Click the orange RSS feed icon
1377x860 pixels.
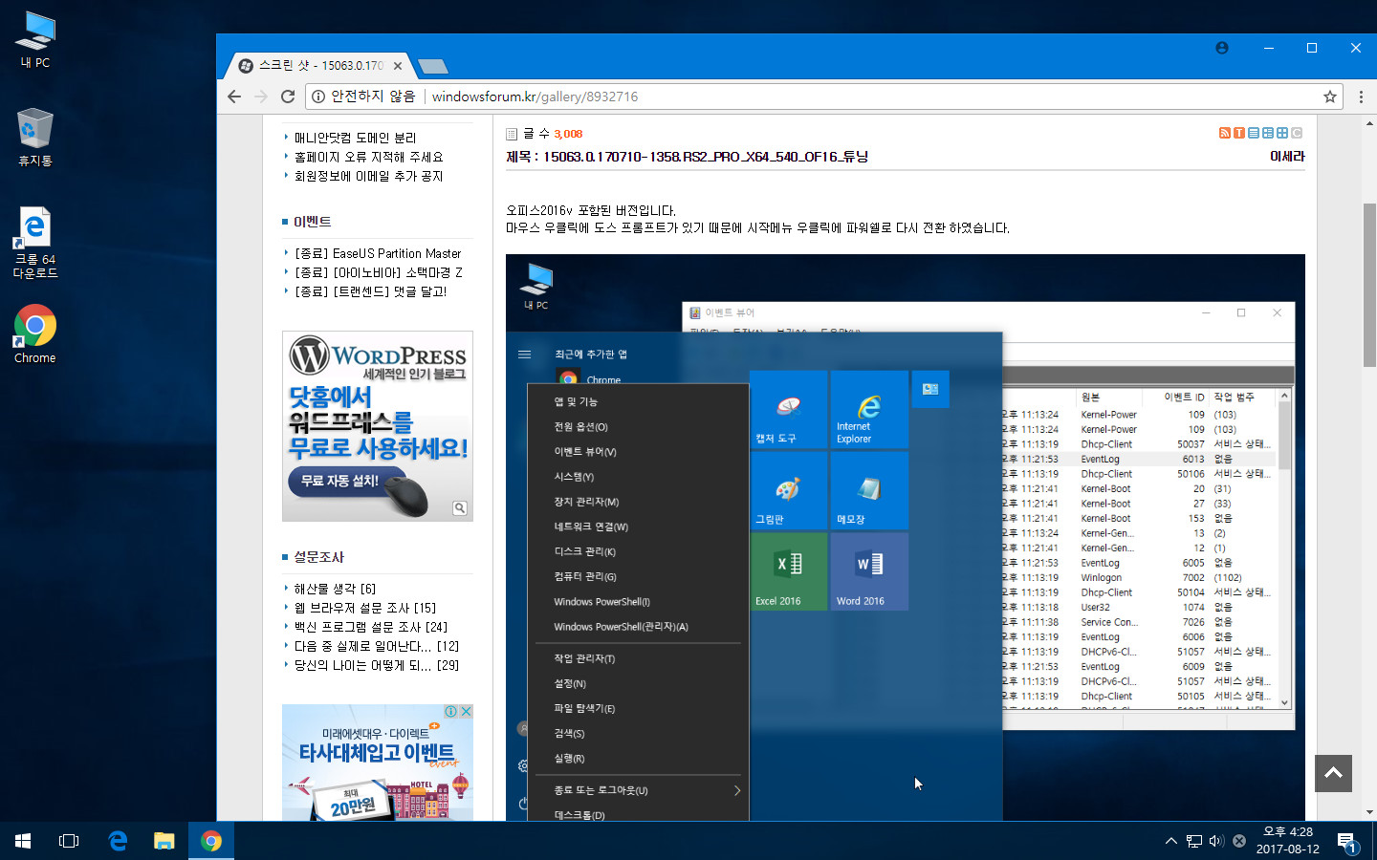[x=1224, y=133]
